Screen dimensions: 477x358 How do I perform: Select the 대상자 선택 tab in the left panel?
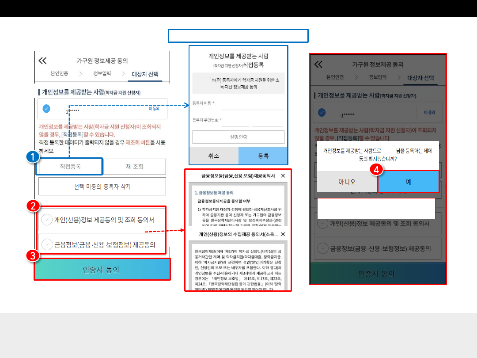pyautogui.click(x=145, y=74)
